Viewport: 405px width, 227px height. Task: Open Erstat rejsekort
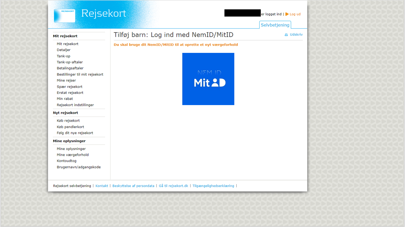(x=70, y=93)
